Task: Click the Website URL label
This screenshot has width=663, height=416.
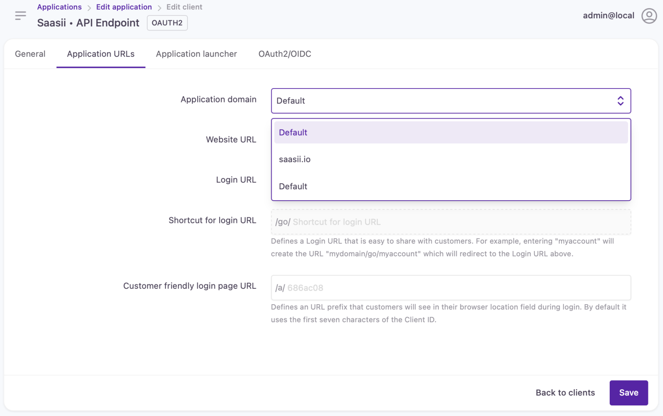Action: click(231, 139)
